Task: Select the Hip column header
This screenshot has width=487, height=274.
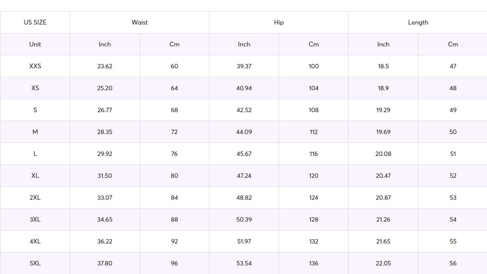Action: pos(279,22)
